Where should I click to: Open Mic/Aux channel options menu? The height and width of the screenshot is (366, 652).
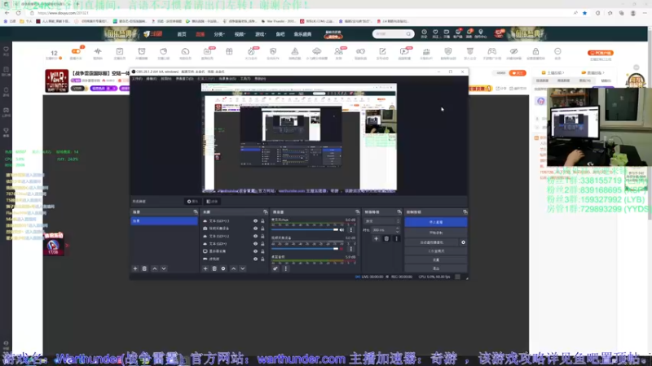(351, 230)
